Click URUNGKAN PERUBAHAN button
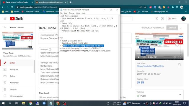This screenshot has width=189, height=106. (153, 28)
